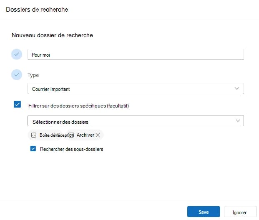Click the chevron of Sélectionner des dossiers
Screen dimensions: 259x220
point(238,121)
